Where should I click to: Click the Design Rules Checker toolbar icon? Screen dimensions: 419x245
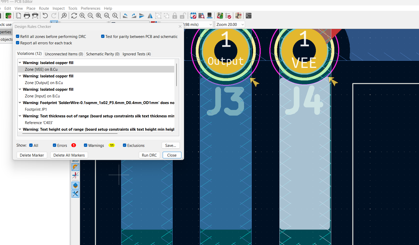[x=228, y=16]
